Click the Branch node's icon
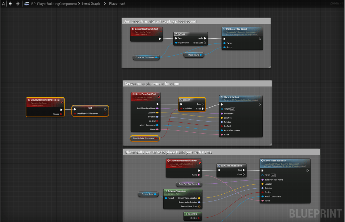This screenshot has width=345, height=222. coord(181,100)
